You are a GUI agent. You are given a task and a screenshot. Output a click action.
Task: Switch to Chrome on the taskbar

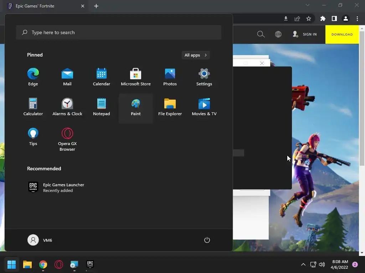click(43, 264)
